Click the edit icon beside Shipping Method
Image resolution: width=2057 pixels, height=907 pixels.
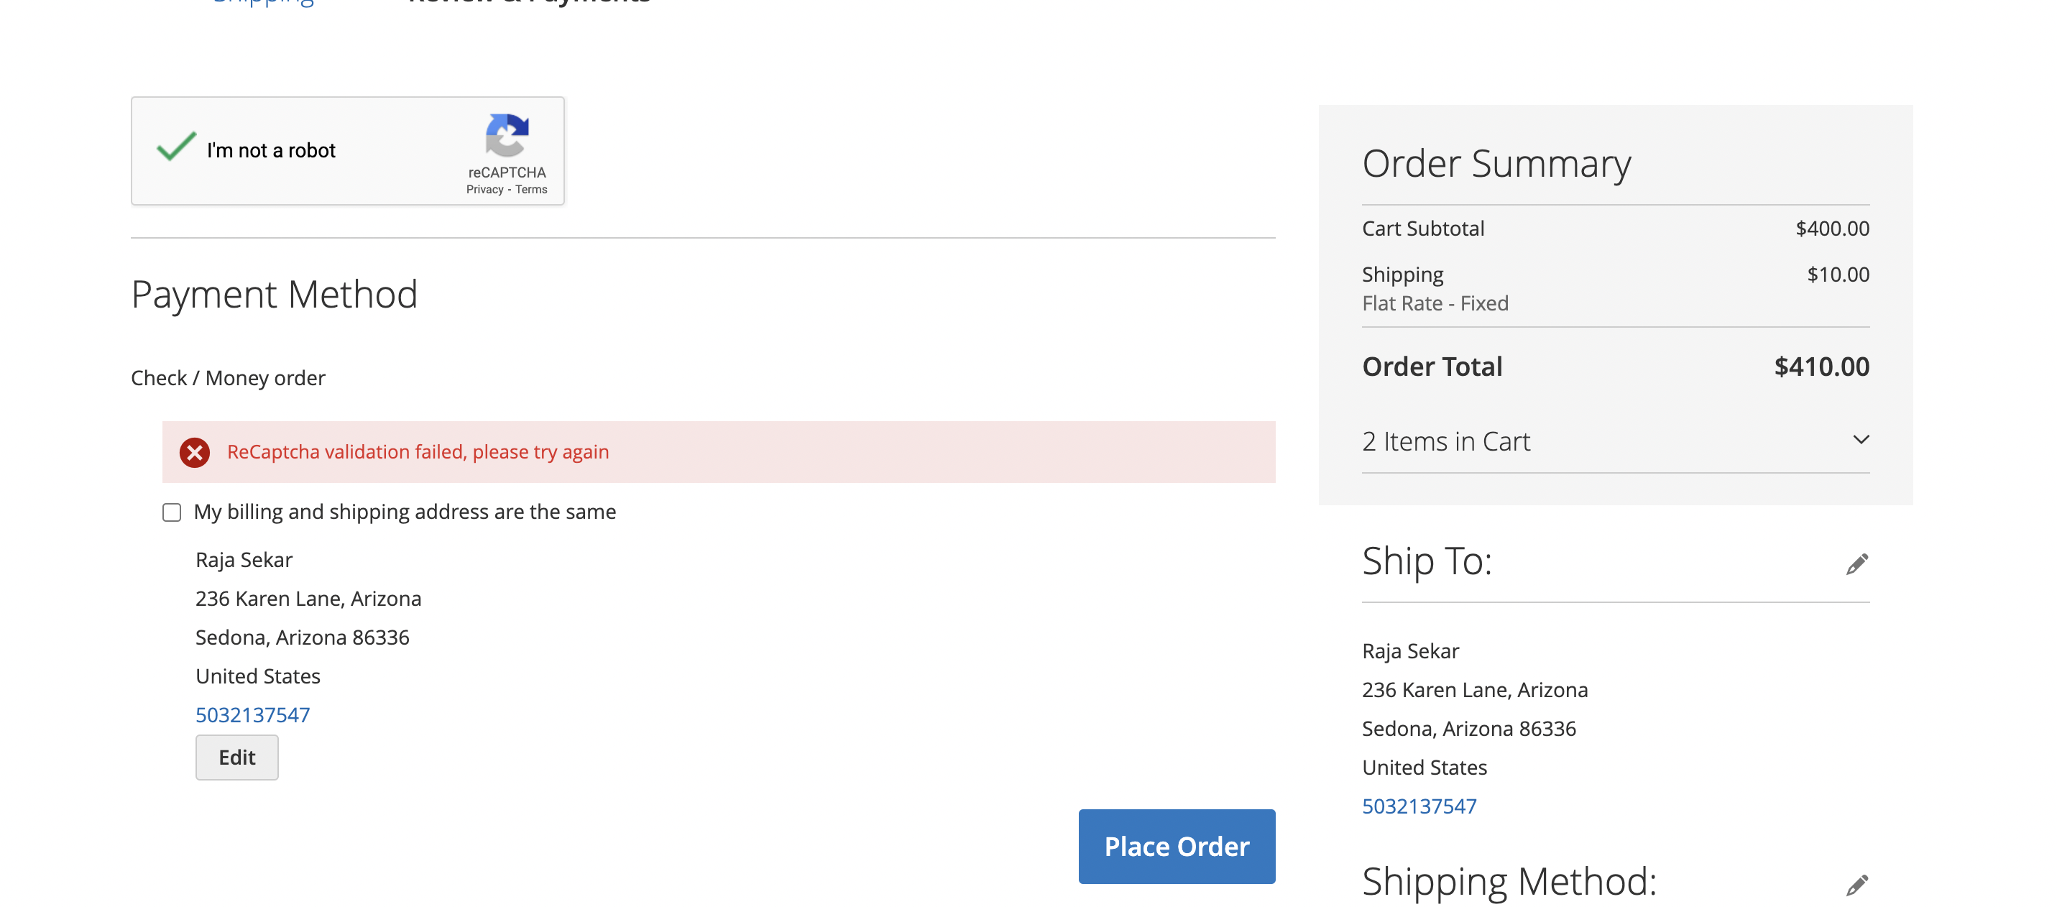[x=1856, y=884]
